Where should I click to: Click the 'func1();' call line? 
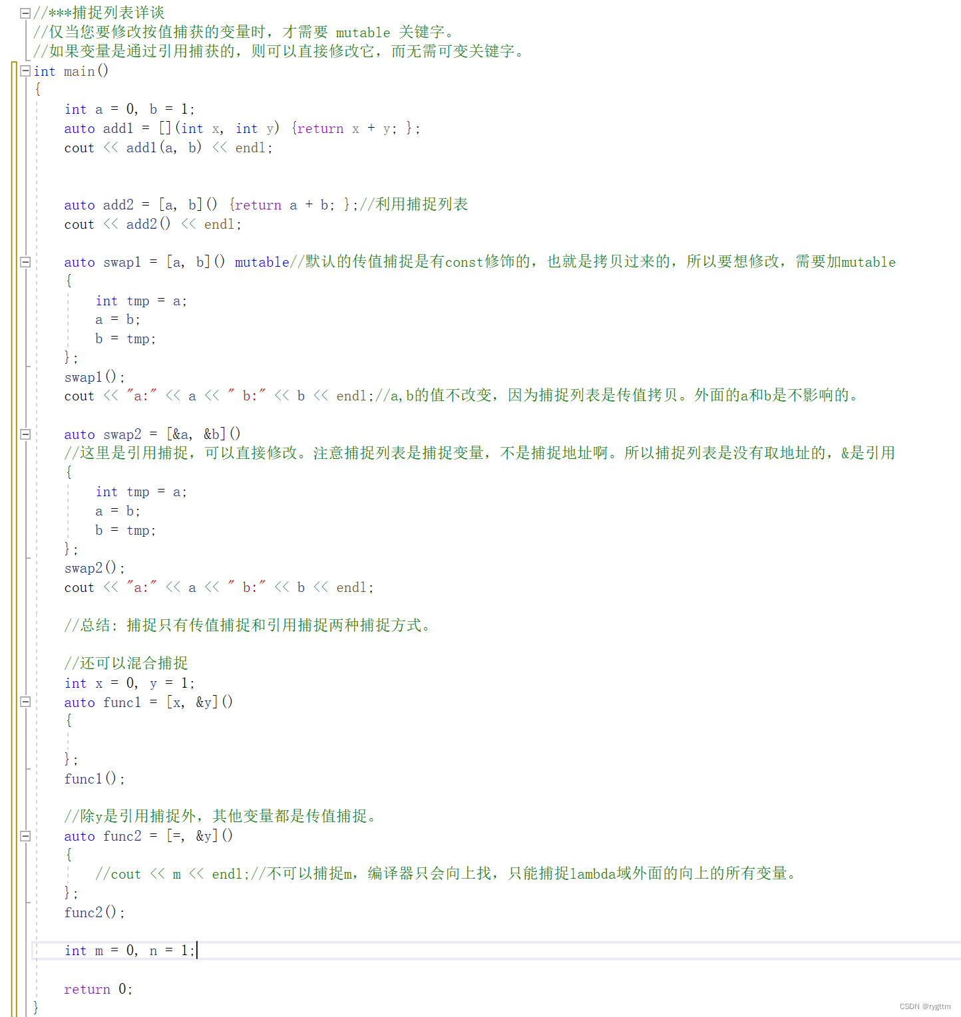pyautogui.click(x=95, y=779)
